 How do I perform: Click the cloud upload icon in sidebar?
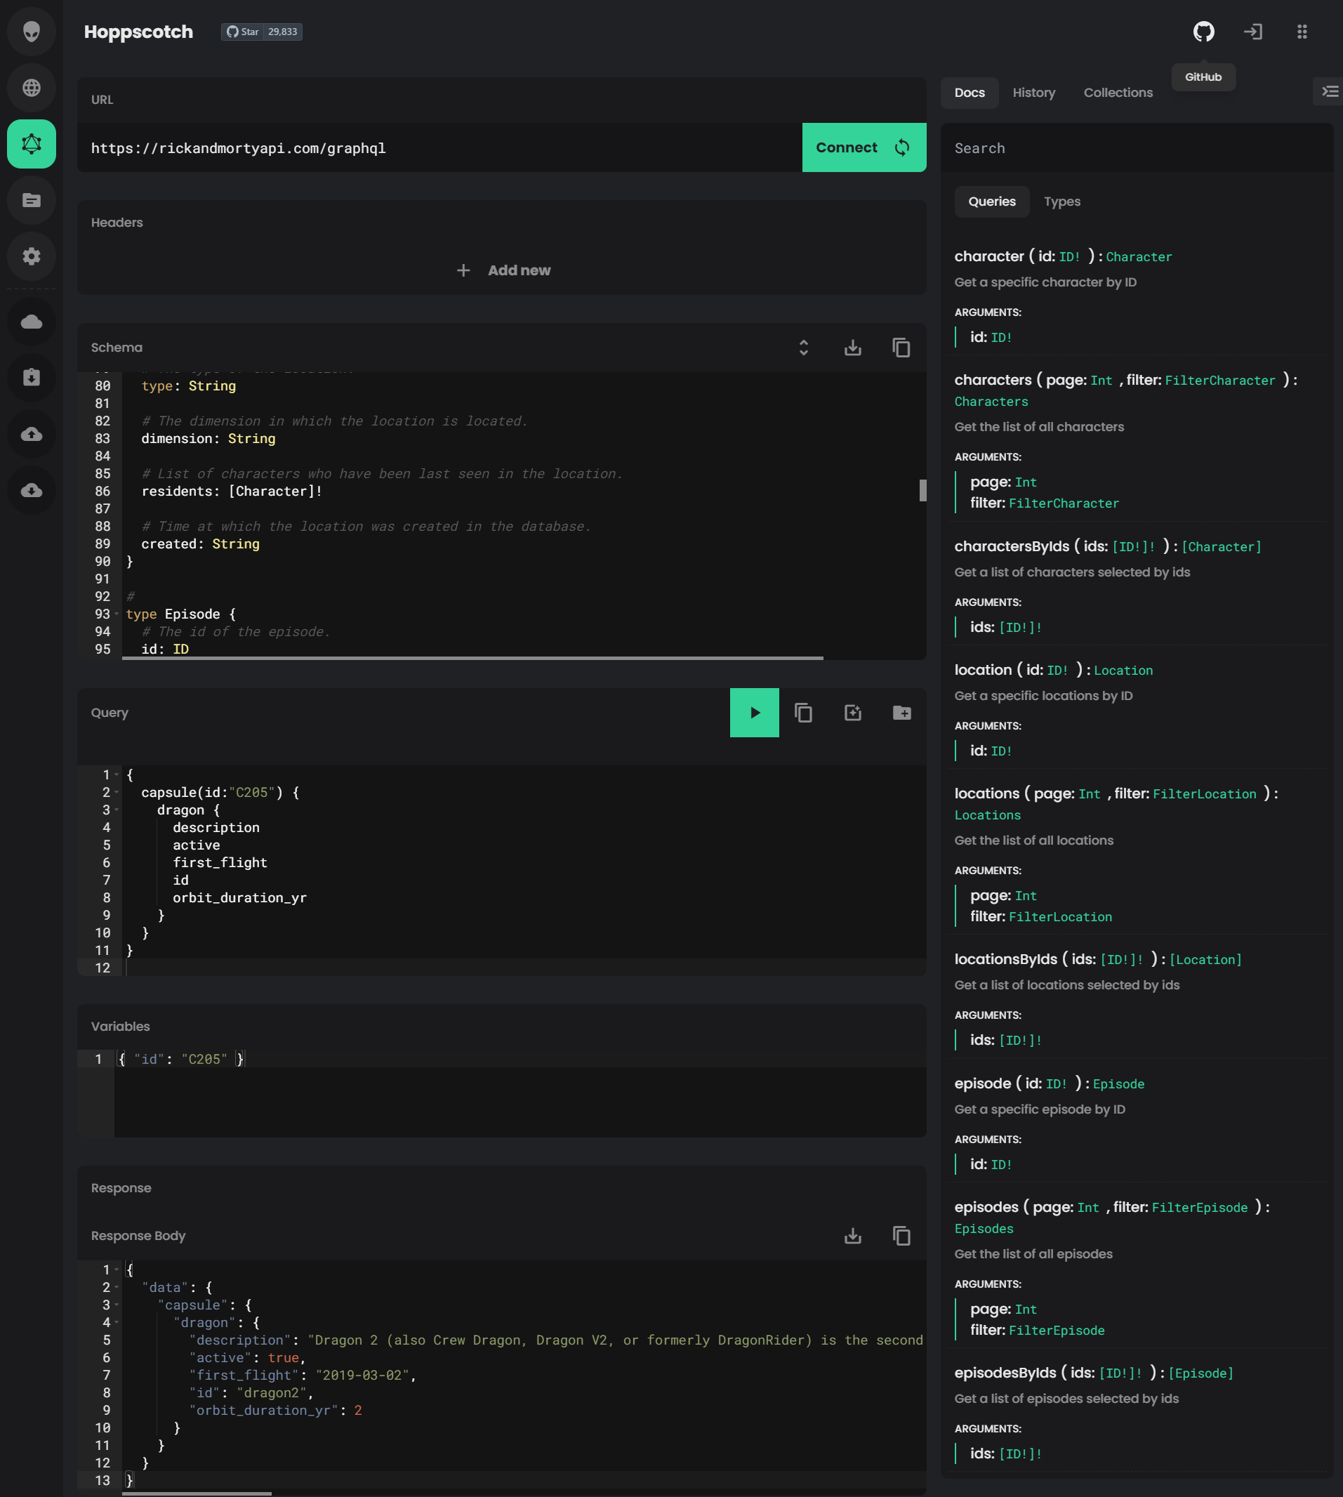point(31,434)
